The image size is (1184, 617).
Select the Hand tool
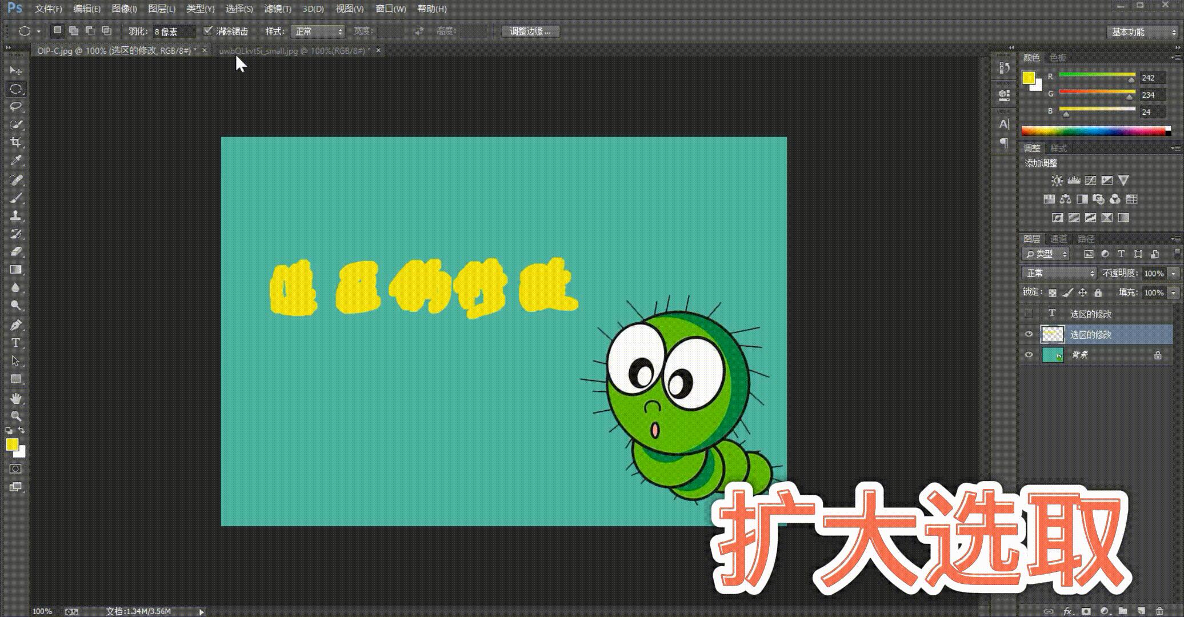point(16,398)
